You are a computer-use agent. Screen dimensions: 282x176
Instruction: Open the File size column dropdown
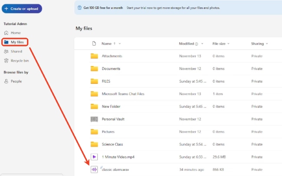(x=228, y=44)
